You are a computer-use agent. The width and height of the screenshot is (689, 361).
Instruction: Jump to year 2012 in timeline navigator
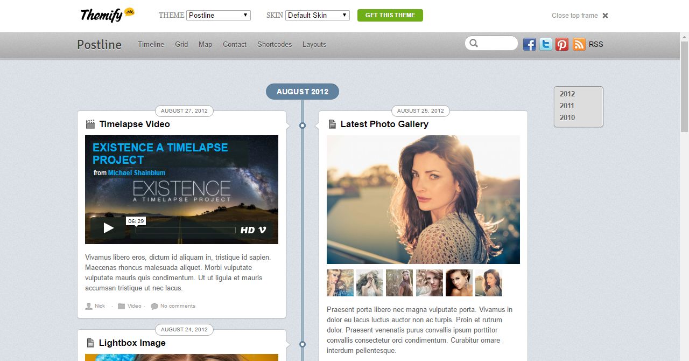[567, 94]
